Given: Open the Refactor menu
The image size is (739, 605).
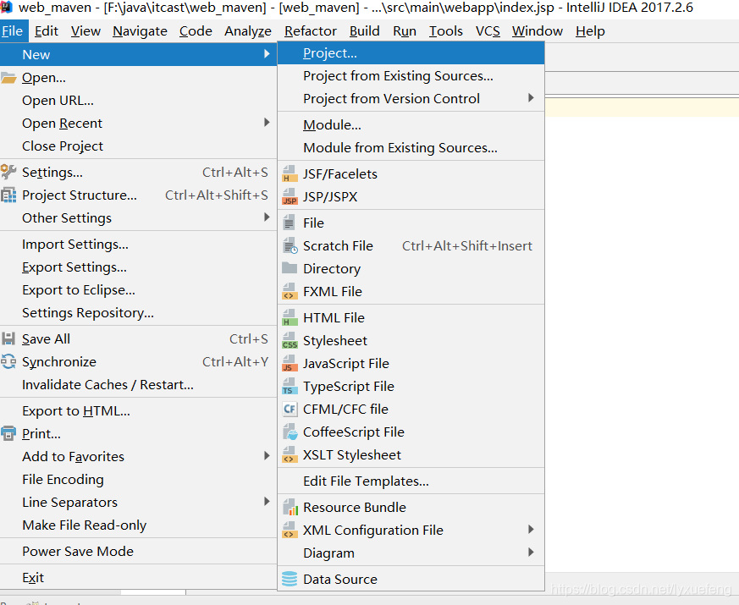Looking at the screenshot, I should point(311,31).
